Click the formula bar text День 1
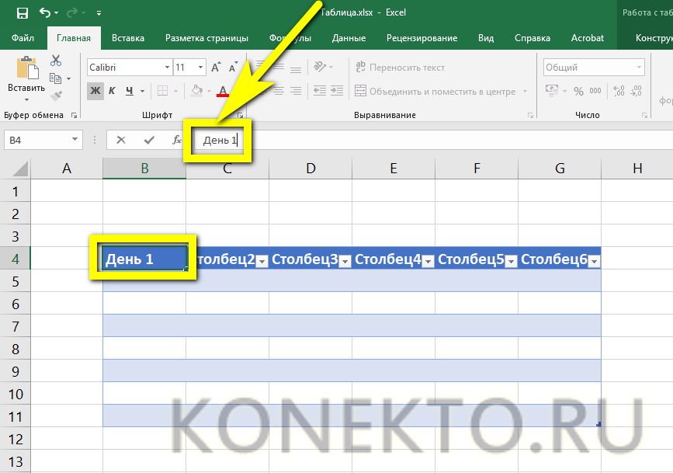The height and width of the screenshot is (473, 673). pyautogui.click(x=219, y=141)
